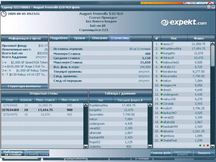Click green status dot next to awax17
The image size is (216, 162).
click(162, 44)
